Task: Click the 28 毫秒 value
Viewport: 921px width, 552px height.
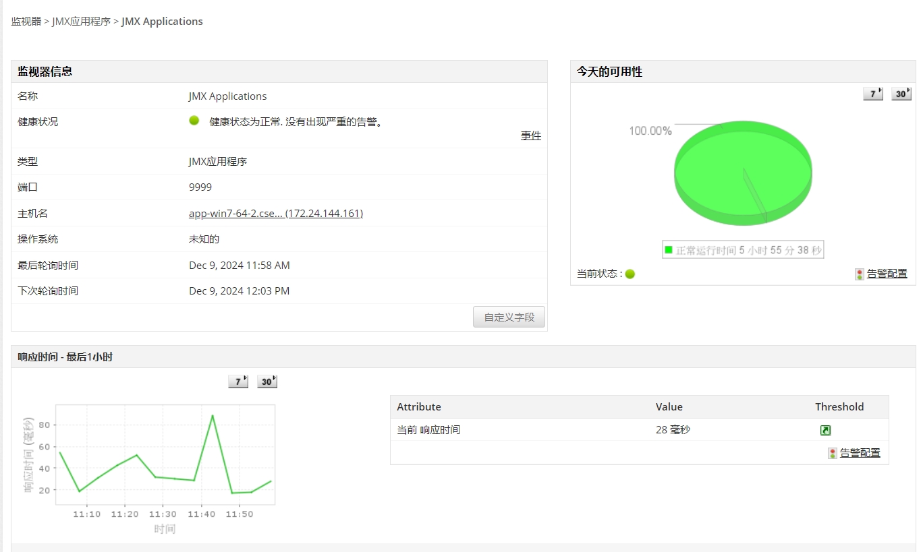Action: click(673, 429)
